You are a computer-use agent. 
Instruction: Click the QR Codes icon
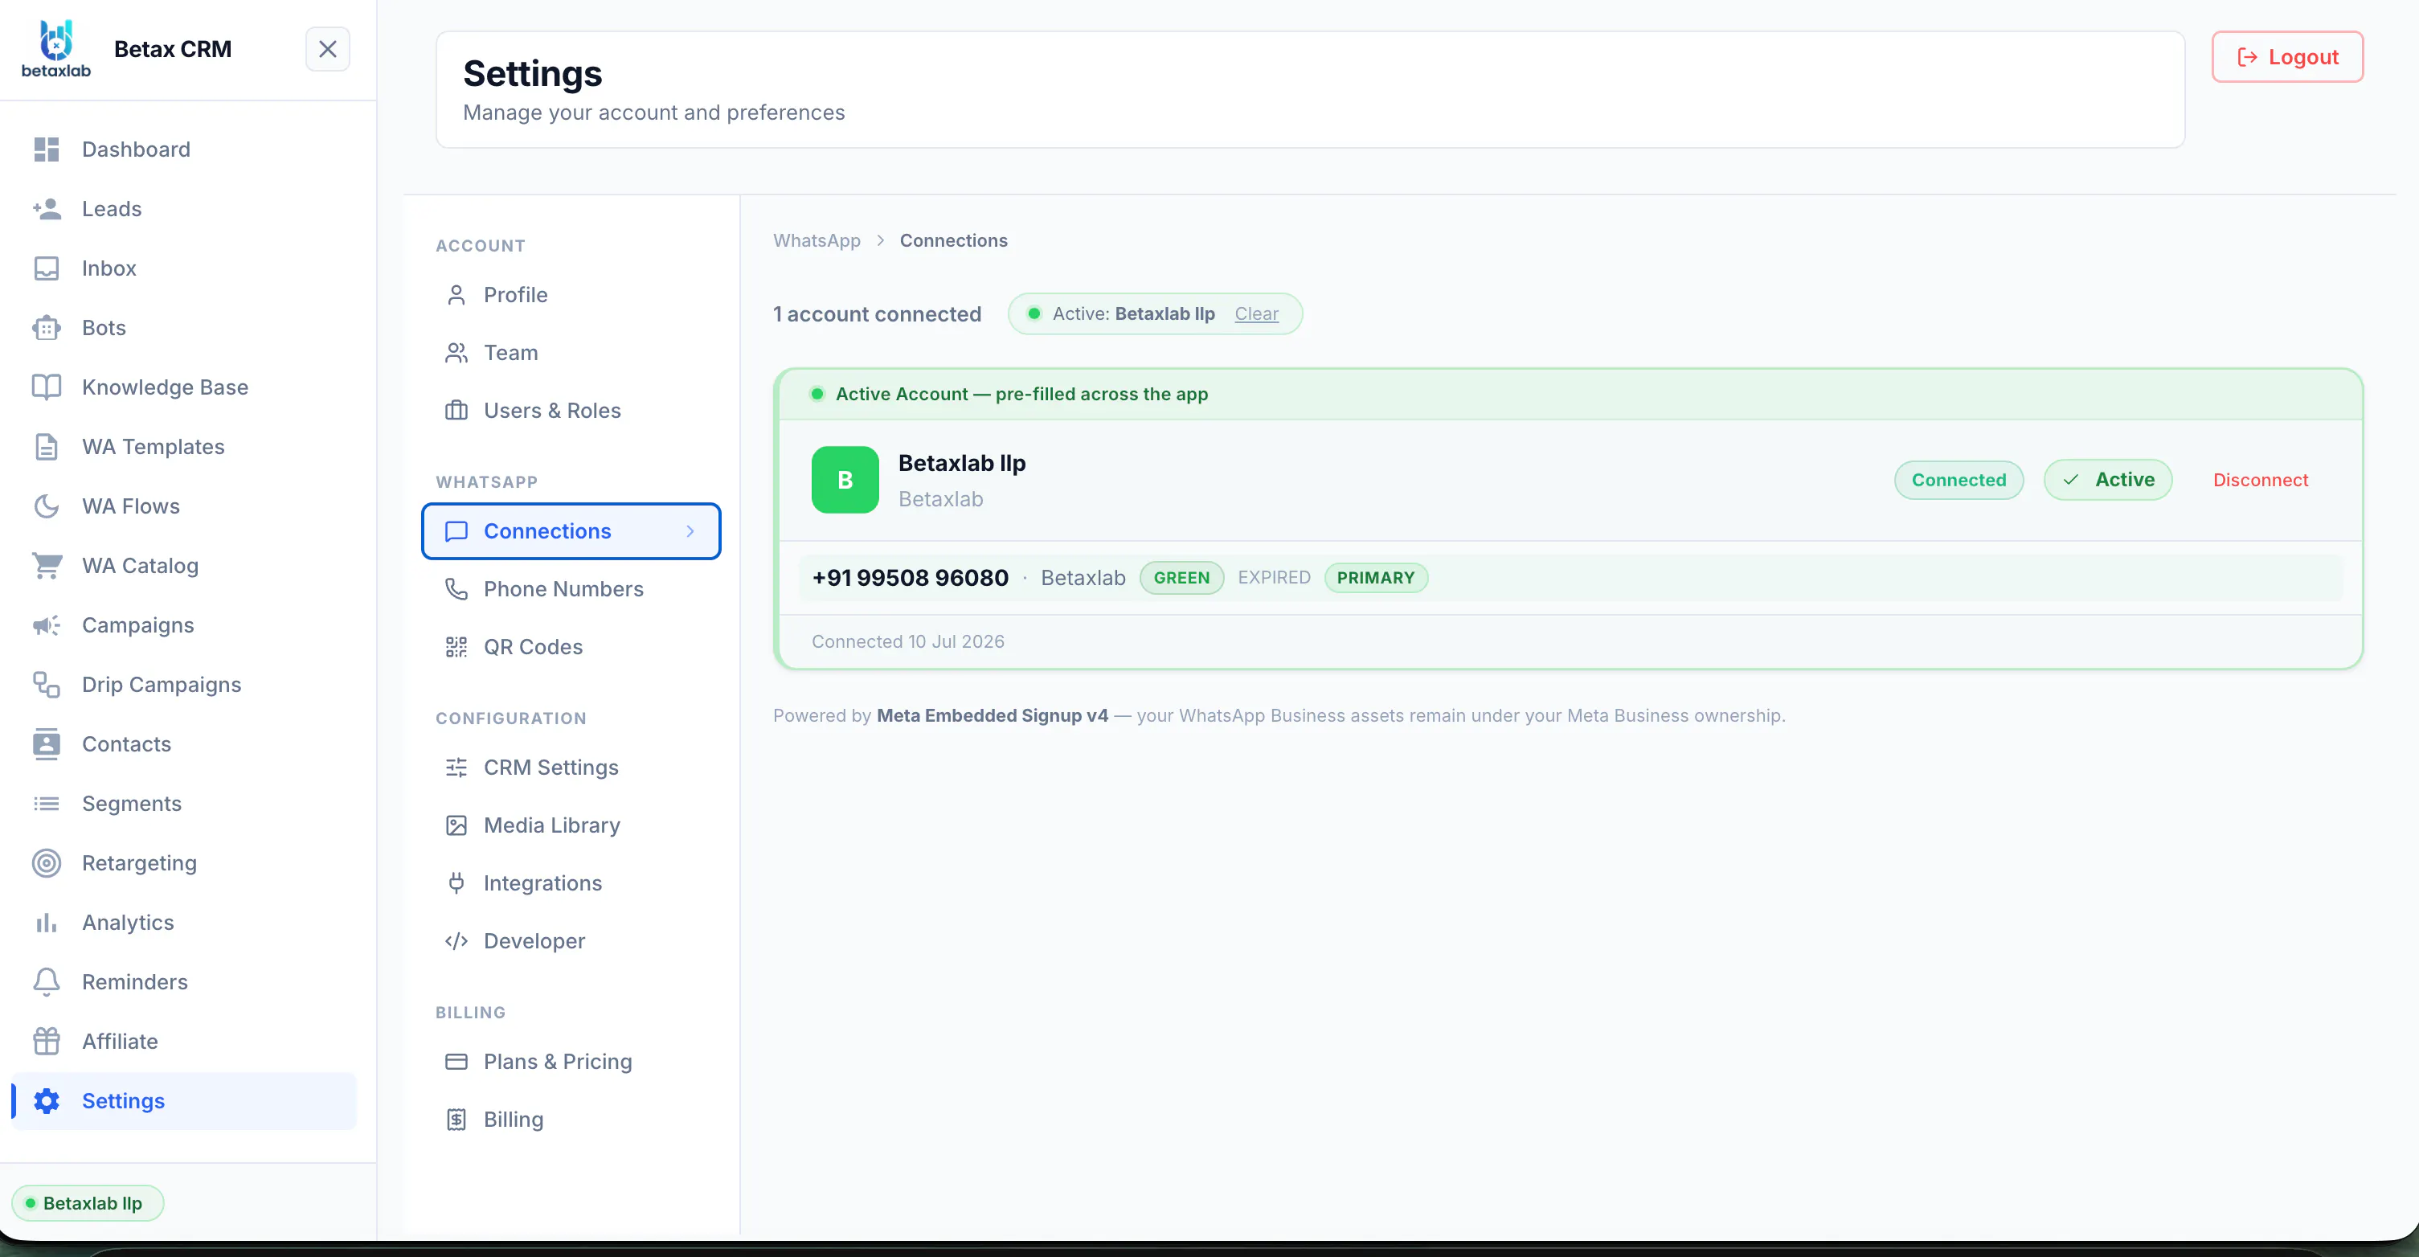click(x=456, y=646)
